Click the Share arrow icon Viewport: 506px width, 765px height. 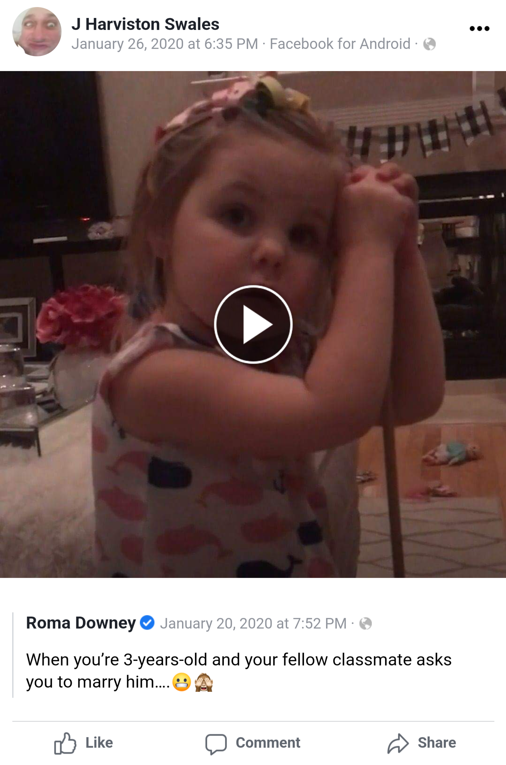pos(398,743)
